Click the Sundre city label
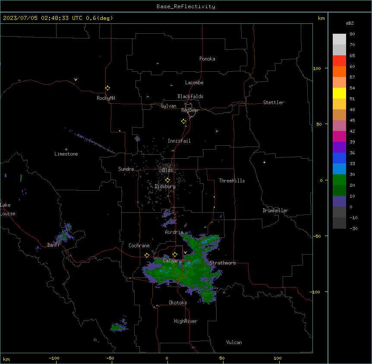This screenshot has height=364, width=372. tap(126, 169)
